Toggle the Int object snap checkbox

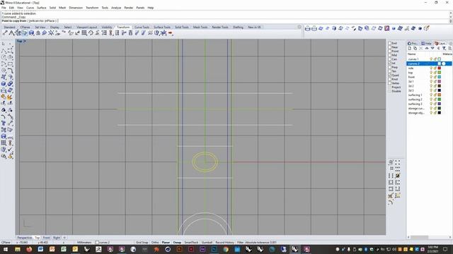(x=390, y=63)
